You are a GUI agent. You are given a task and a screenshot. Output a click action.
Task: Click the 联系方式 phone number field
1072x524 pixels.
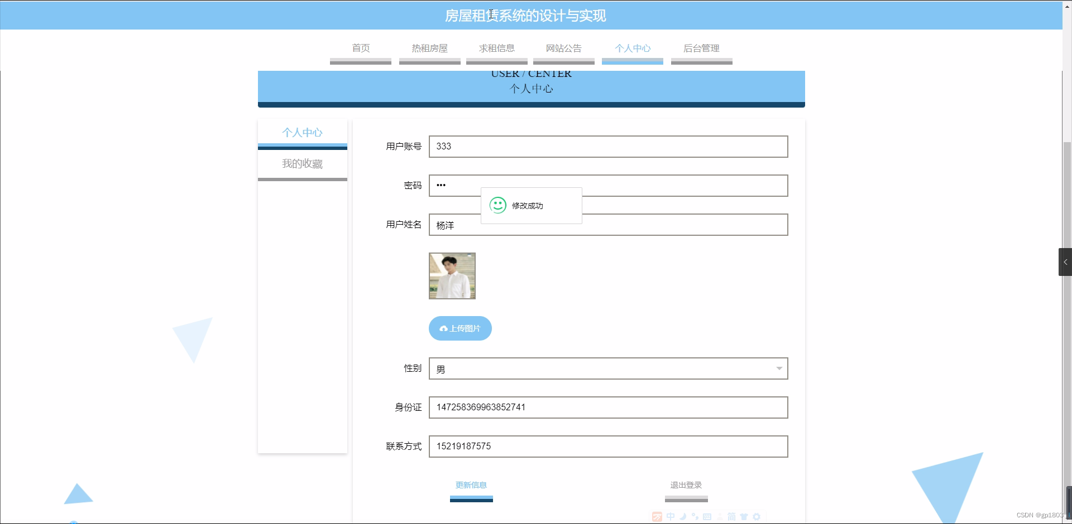tap(607, 446)
